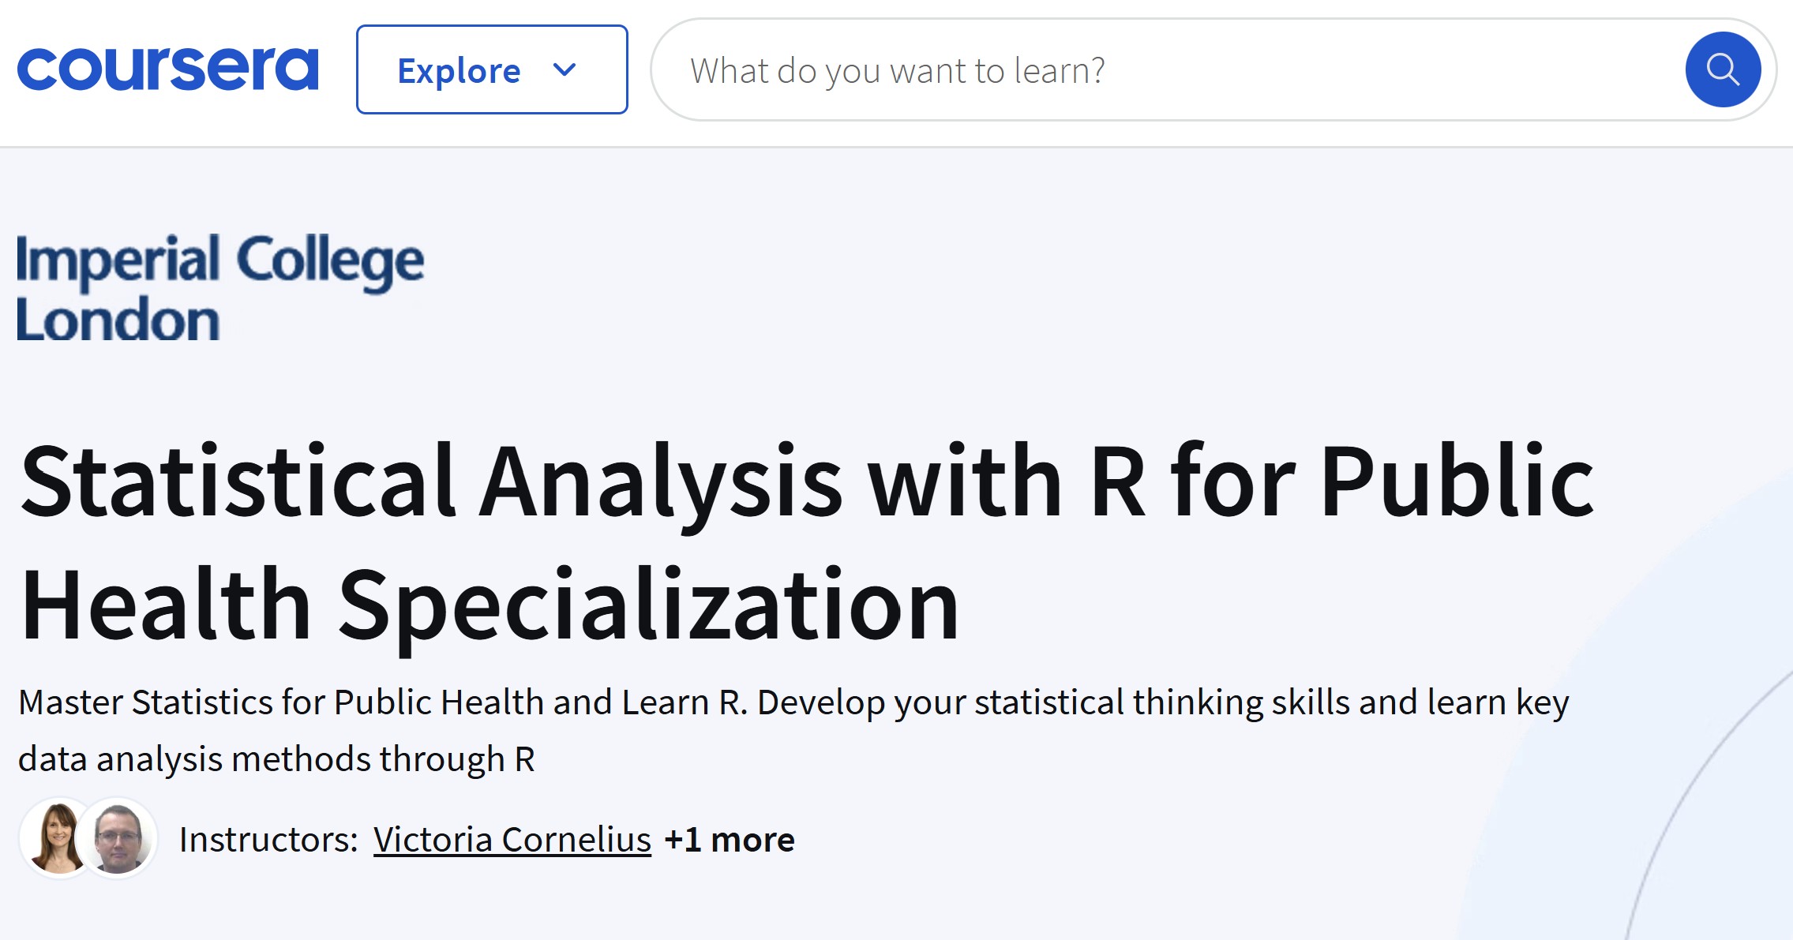Select the male instructor's avatar photo
The height and width of the screenshot is (940, 1793).
click(119, 838)
